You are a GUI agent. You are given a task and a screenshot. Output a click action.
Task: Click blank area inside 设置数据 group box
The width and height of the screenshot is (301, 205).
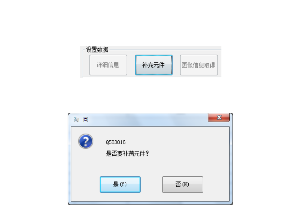tap(131, 65)
